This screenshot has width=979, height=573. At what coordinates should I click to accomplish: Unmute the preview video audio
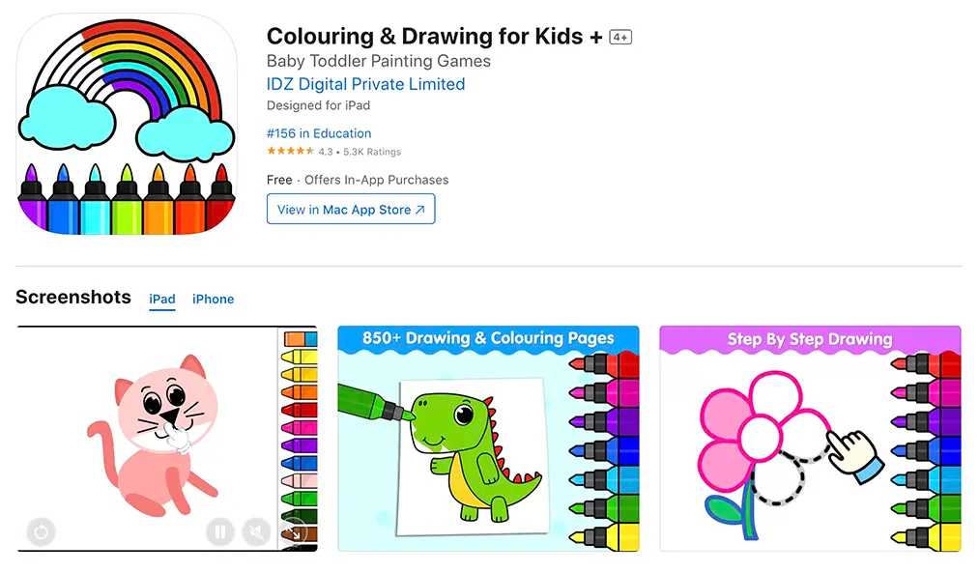point(255,532)
